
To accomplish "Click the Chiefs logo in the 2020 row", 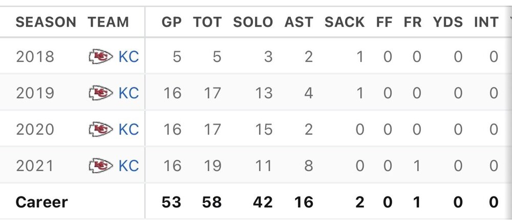I will coord(100,129).
